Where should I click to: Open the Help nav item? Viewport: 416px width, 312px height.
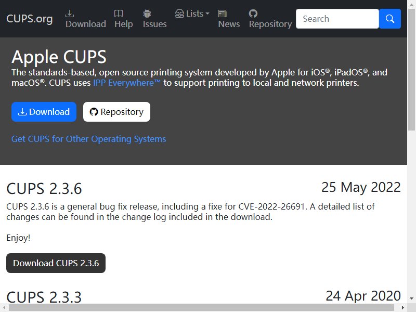124,19
